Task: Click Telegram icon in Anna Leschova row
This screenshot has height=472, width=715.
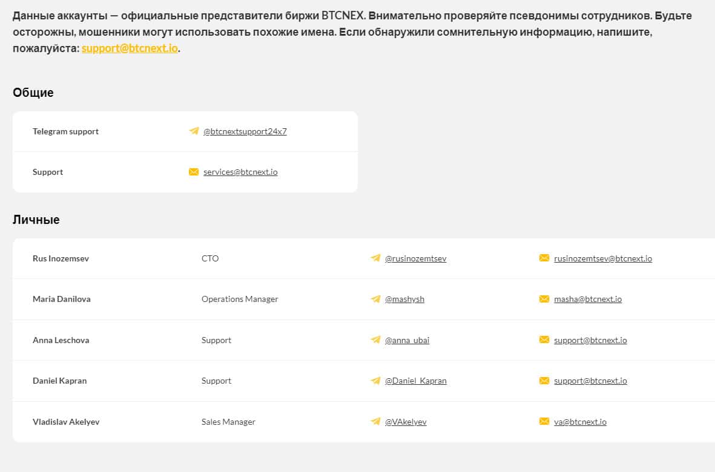Action: click(x=375, y=339)
